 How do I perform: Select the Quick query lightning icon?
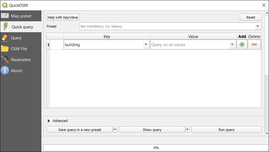tap(5, 27)
